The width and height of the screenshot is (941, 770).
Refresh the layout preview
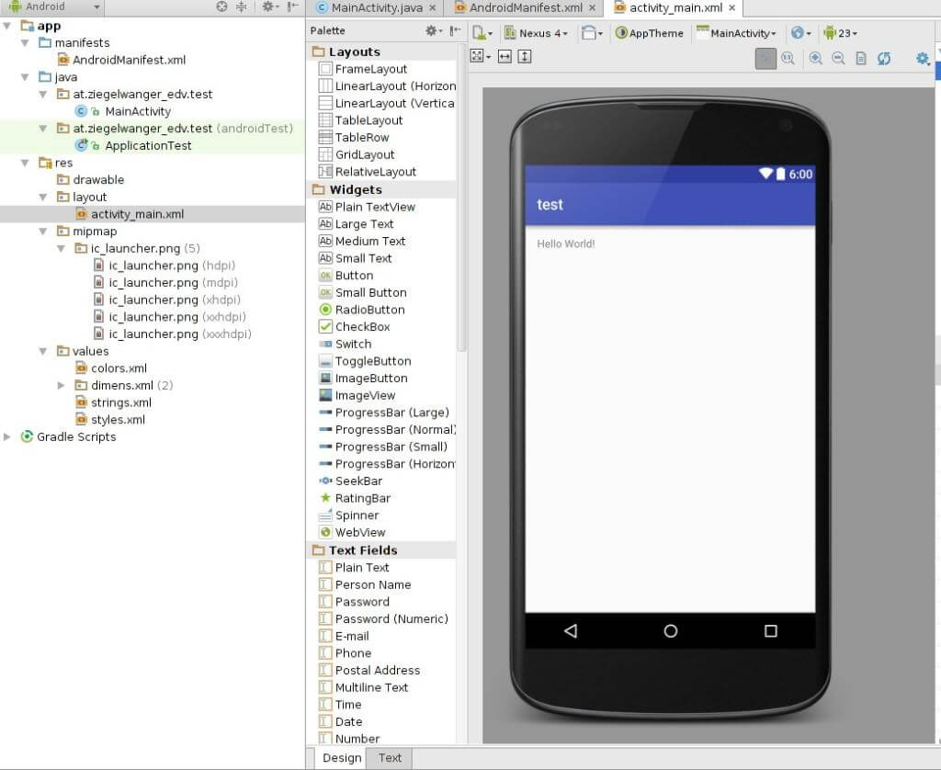click(x=885, y=58)
